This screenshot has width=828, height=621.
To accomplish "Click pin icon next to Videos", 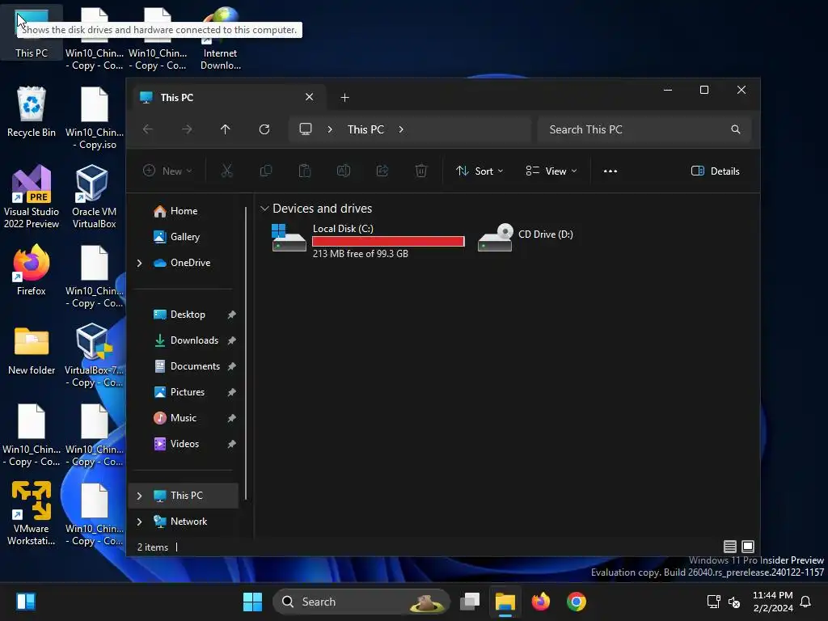I will point(231,444).
